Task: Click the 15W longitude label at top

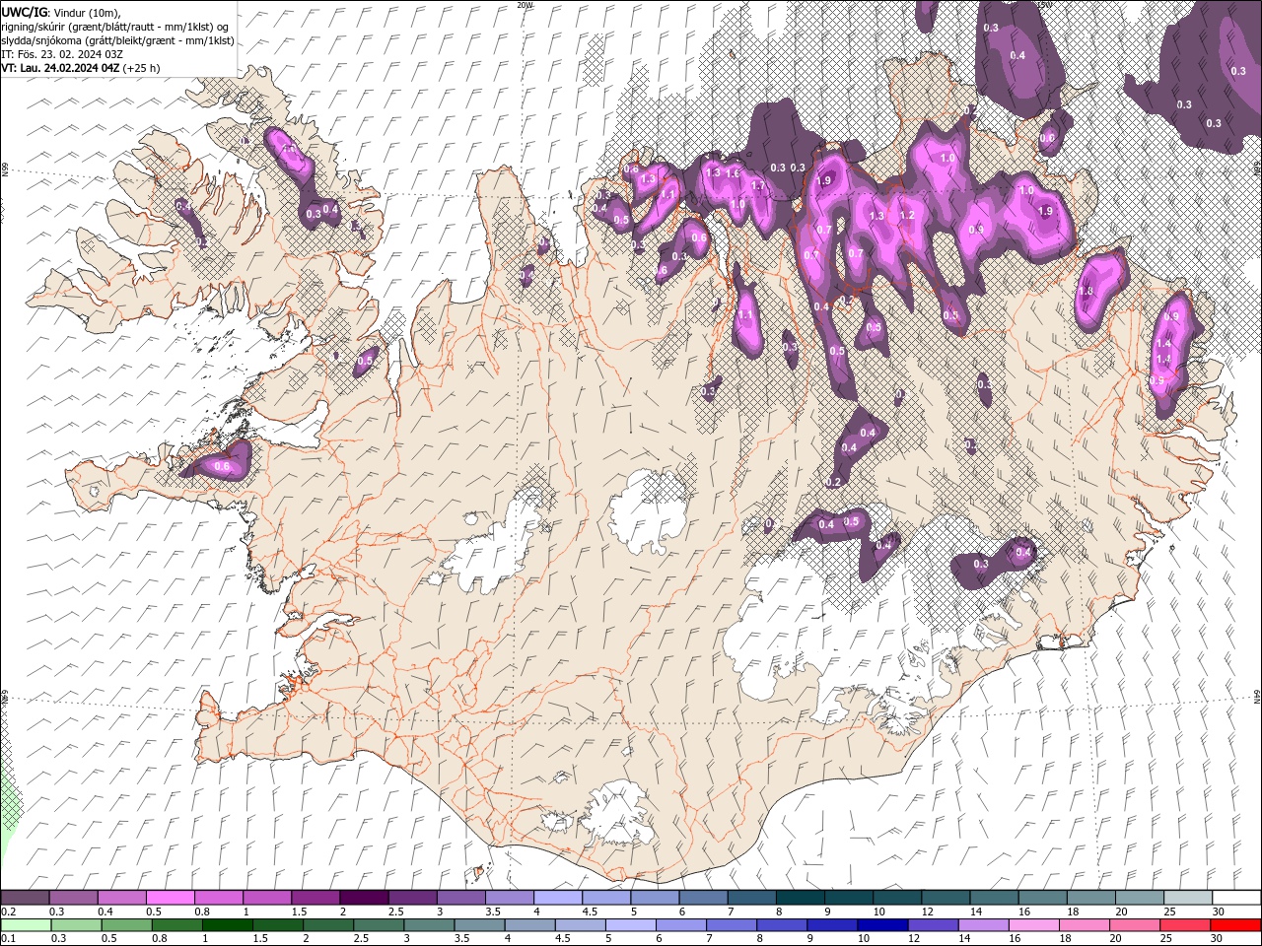Action: 1045,5
